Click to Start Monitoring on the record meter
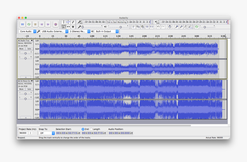Viewport: 247px width, 162px height. pyautogui.click(x=116, y=22)
